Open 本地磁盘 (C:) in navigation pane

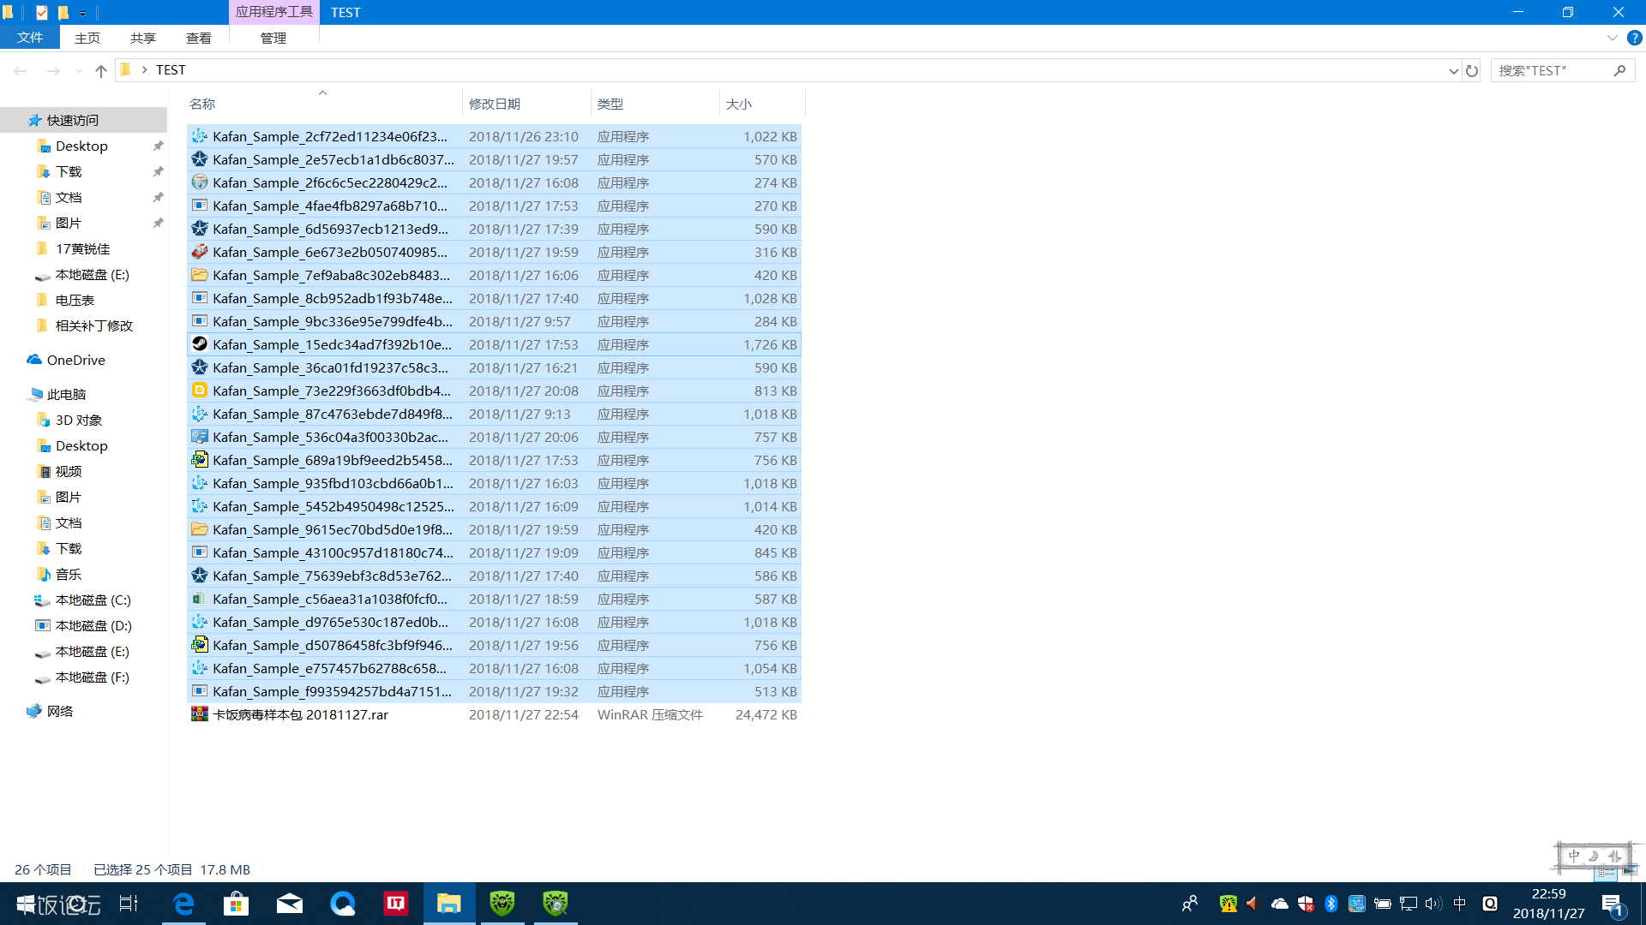(x=93, y=600)
